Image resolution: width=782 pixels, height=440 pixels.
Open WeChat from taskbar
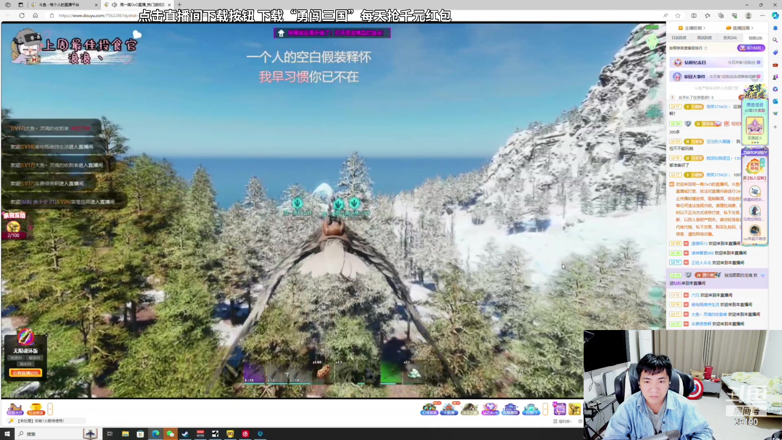pos(170,434)
